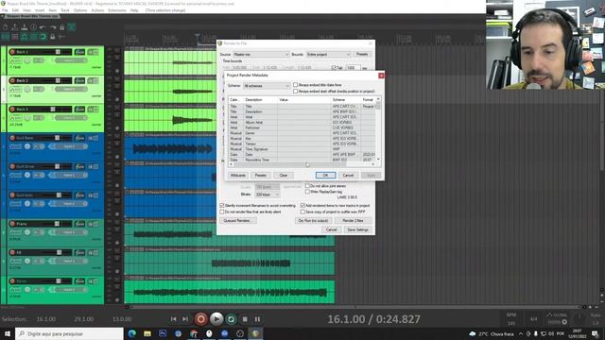Check 'Save copy of project to outfile.wav.RPP'
Screen dimensions: 605x340
click(x=302, y=212)
